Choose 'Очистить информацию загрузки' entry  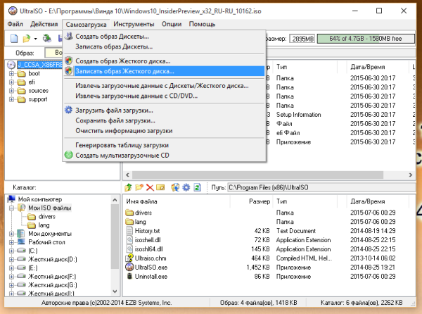(164, 131)
